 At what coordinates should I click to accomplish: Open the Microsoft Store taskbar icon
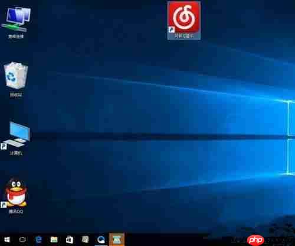click(70, 239)
